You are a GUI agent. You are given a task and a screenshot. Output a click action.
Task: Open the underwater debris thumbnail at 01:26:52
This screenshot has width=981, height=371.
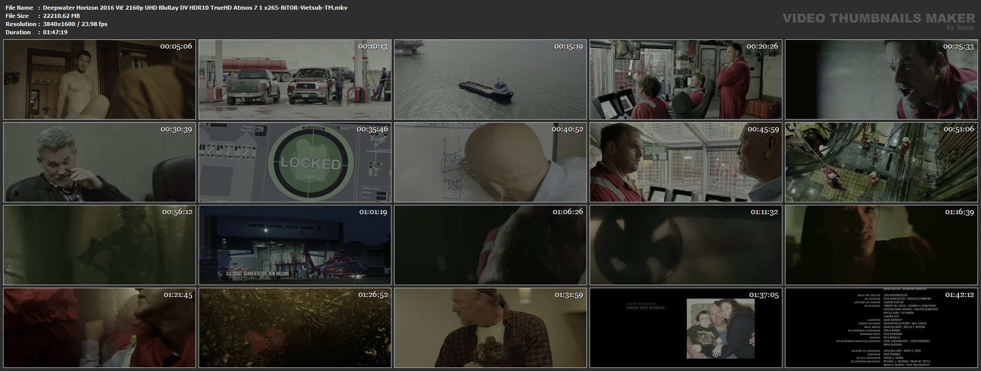[x=295, y=328]
